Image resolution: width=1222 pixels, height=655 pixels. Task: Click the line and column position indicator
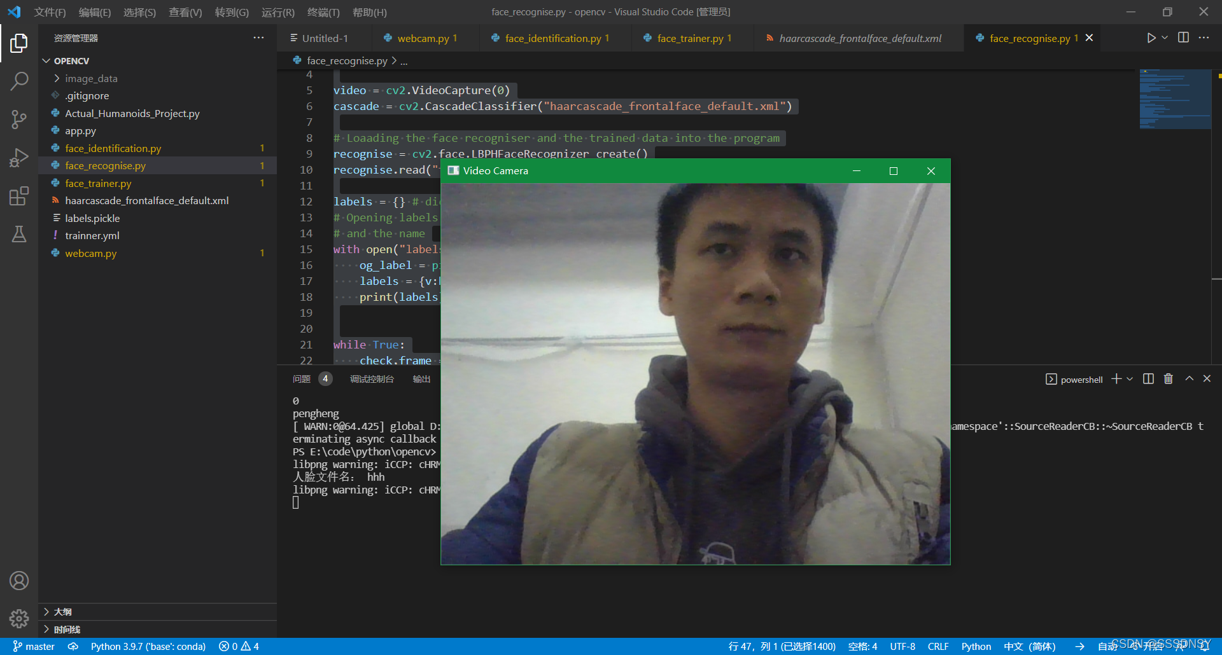tap(782, 646)
